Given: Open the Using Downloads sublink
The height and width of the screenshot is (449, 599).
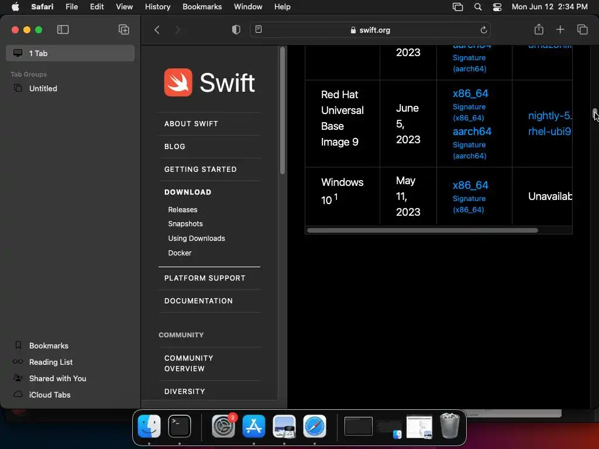Looking at the screenshot, I should (197, 239).
